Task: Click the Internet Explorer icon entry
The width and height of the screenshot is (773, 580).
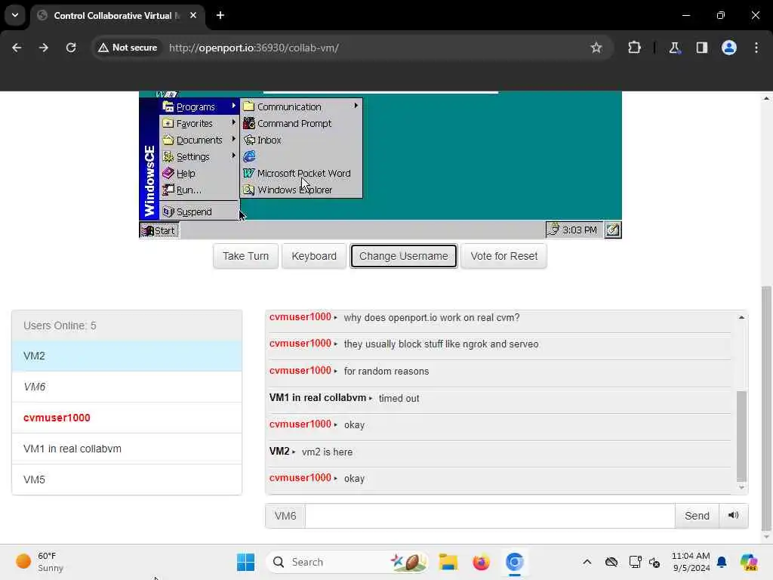Action: coord(249,157)
